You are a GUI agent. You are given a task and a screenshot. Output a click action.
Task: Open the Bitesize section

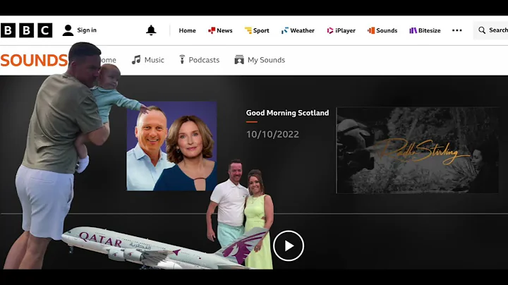pos(425,30)
